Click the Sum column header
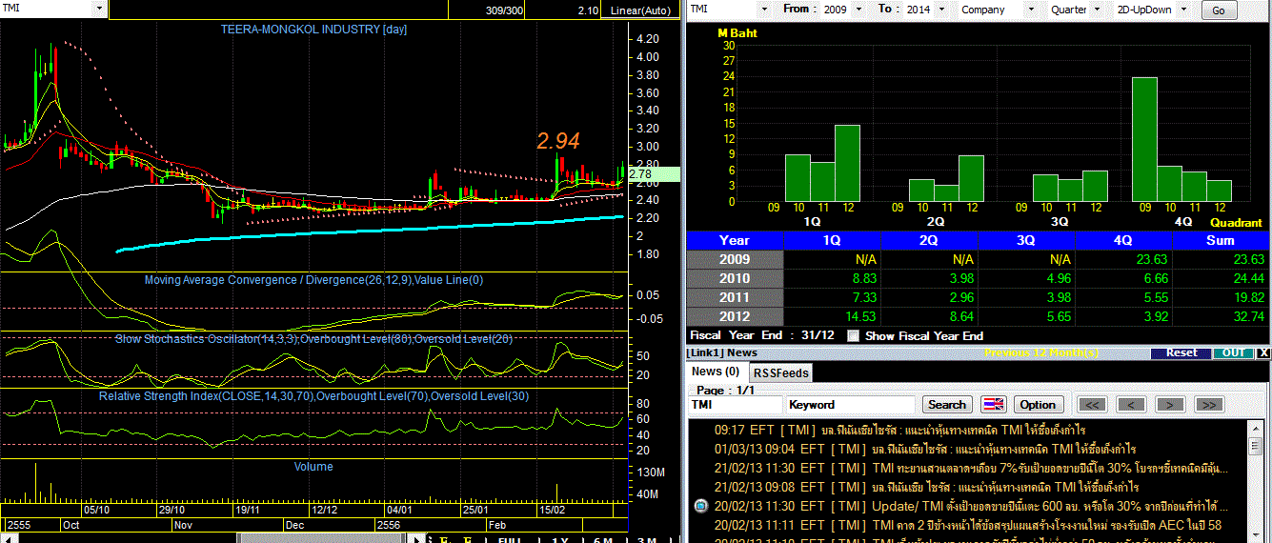Image resolution: width=1272 pixels, height=543 pixels. 1220,240
